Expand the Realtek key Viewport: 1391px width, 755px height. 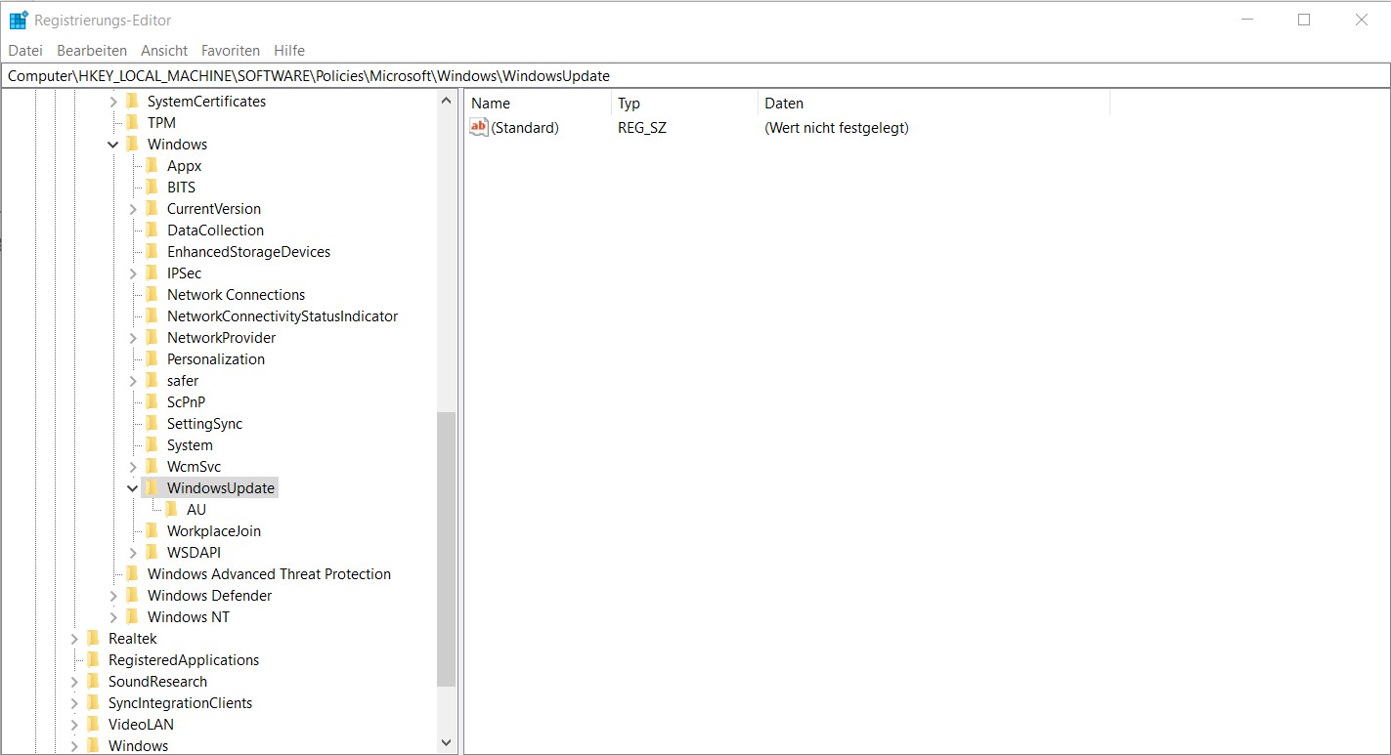pyautogui.click(x=74, y=639)
